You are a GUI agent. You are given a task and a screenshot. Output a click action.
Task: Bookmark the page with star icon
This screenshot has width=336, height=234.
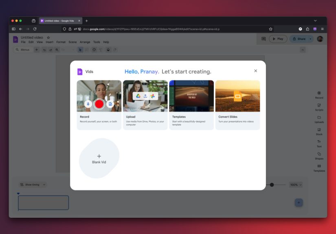pos(271,29)
